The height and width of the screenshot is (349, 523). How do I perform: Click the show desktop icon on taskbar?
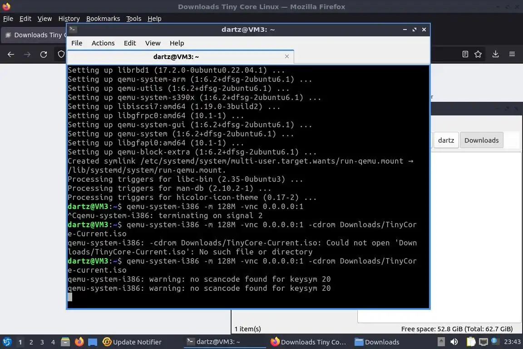pyautogui.click(x=93, y=342)
